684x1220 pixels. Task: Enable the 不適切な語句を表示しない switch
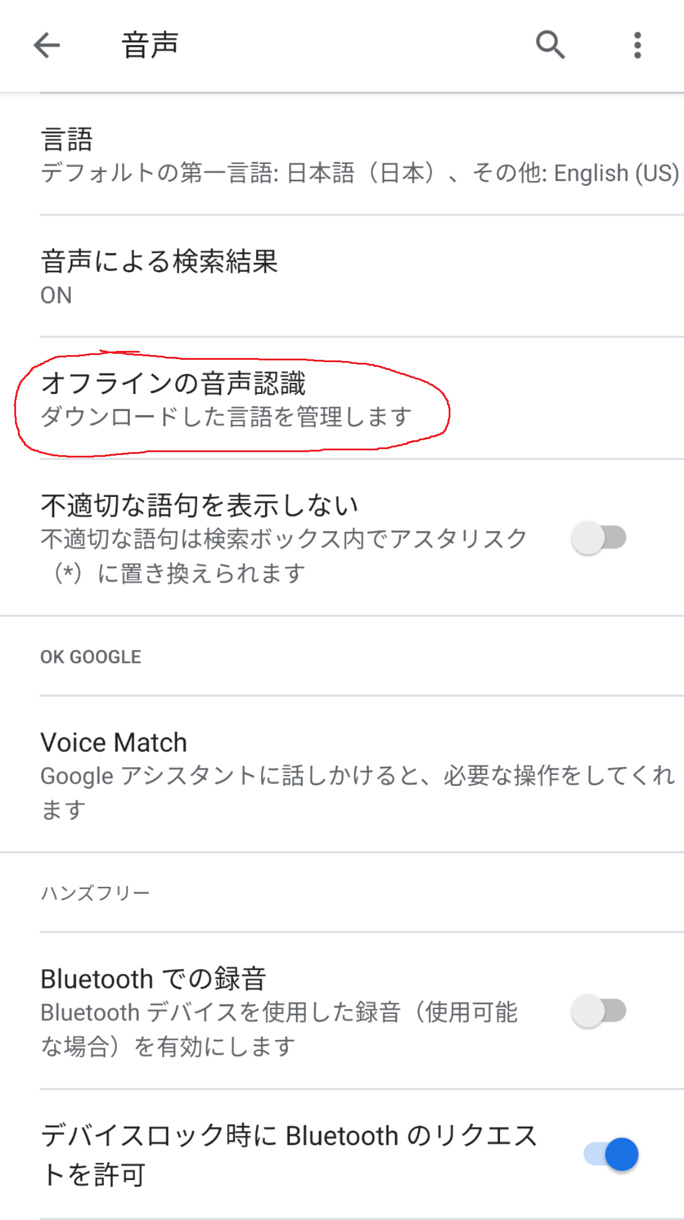click(x=598, y=538)
